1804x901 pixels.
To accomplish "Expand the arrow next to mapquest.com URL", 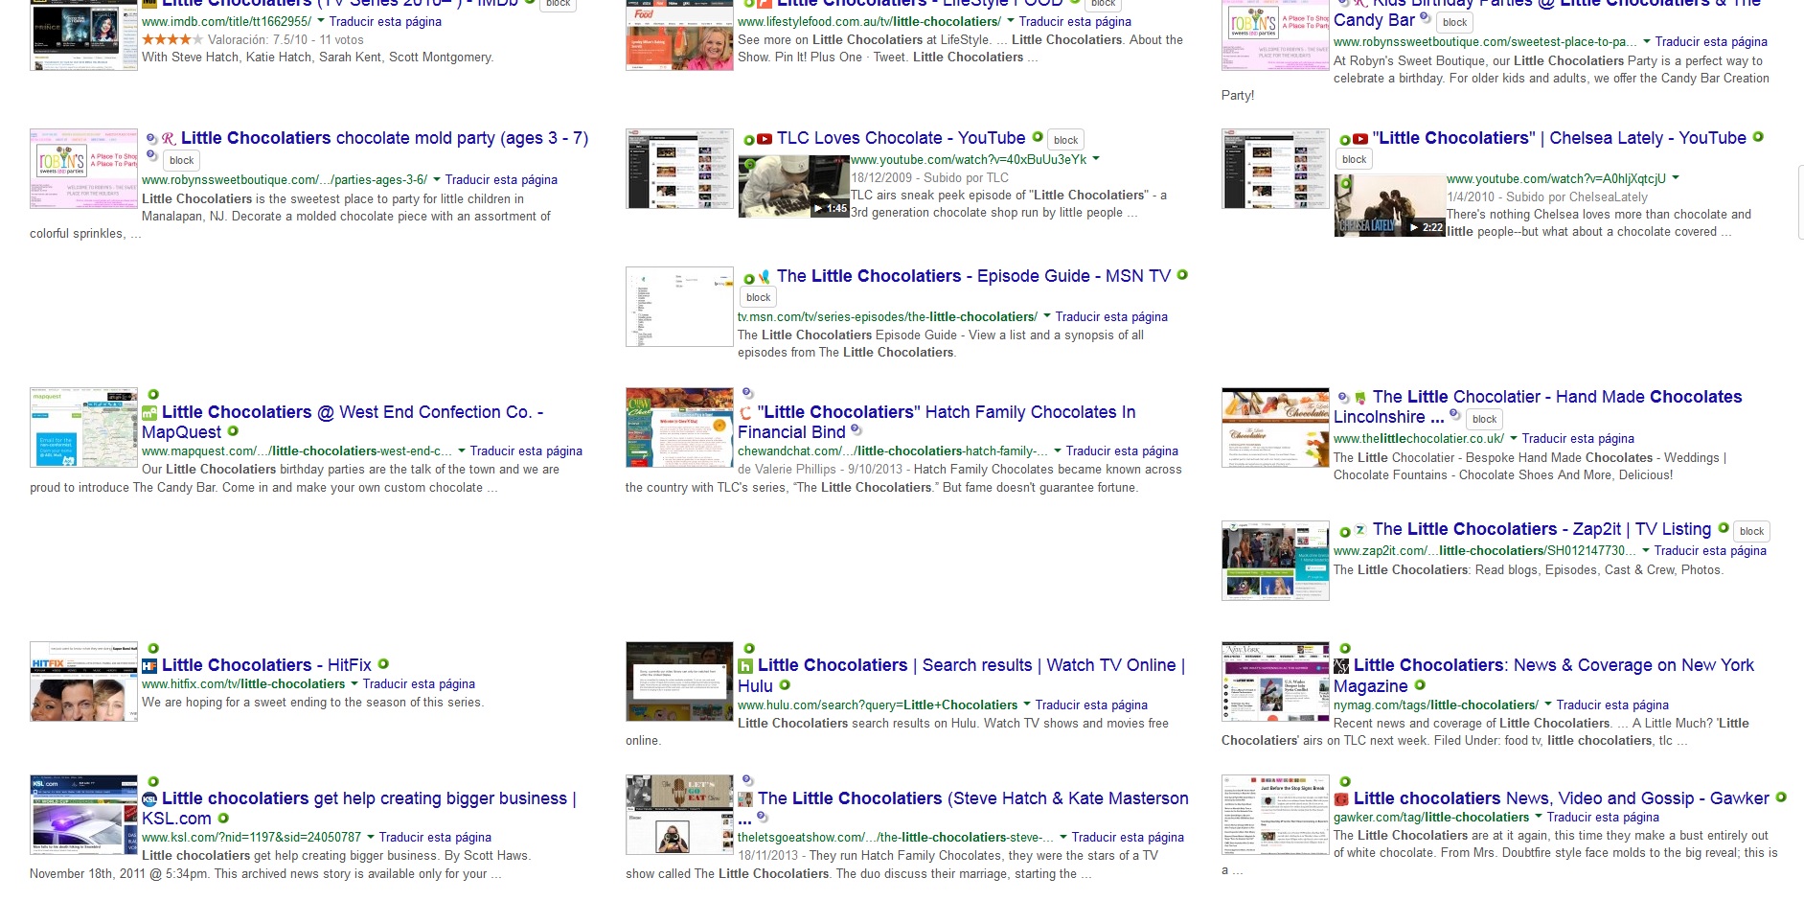I will click(462, 450).
